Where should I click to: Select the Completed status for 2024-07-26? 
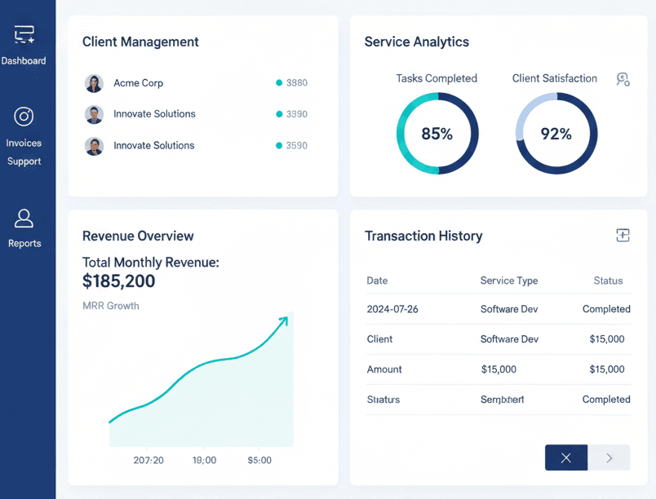coord(605,309)
